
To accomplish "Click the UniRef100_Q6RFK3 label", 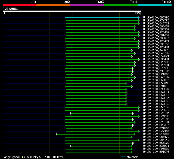I will click(156, 101).
